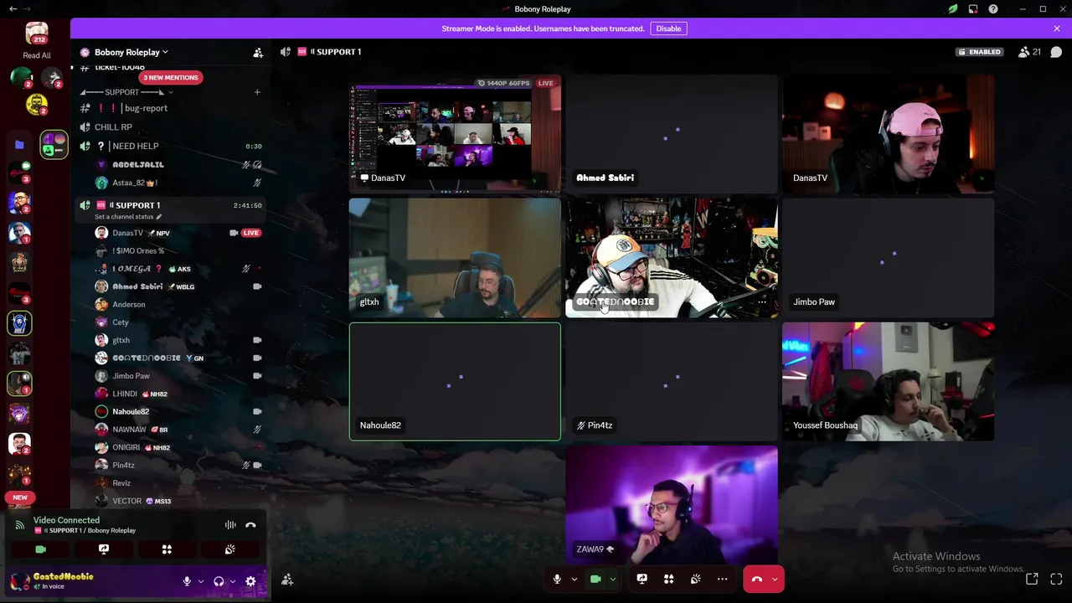Open activities button in voice connection panel
This screenshot has height=603, width=1072.
click(x=167, y=549)
